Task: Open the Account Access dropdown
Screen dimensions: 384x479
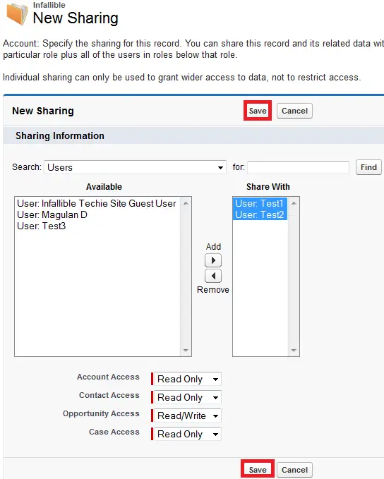Action: (x=188, y=379)
